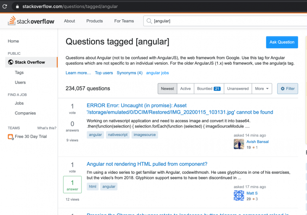Screen dimensions: 307x215
Task: Open Avish Bansal's avatar picture
Action: [239, 144]
